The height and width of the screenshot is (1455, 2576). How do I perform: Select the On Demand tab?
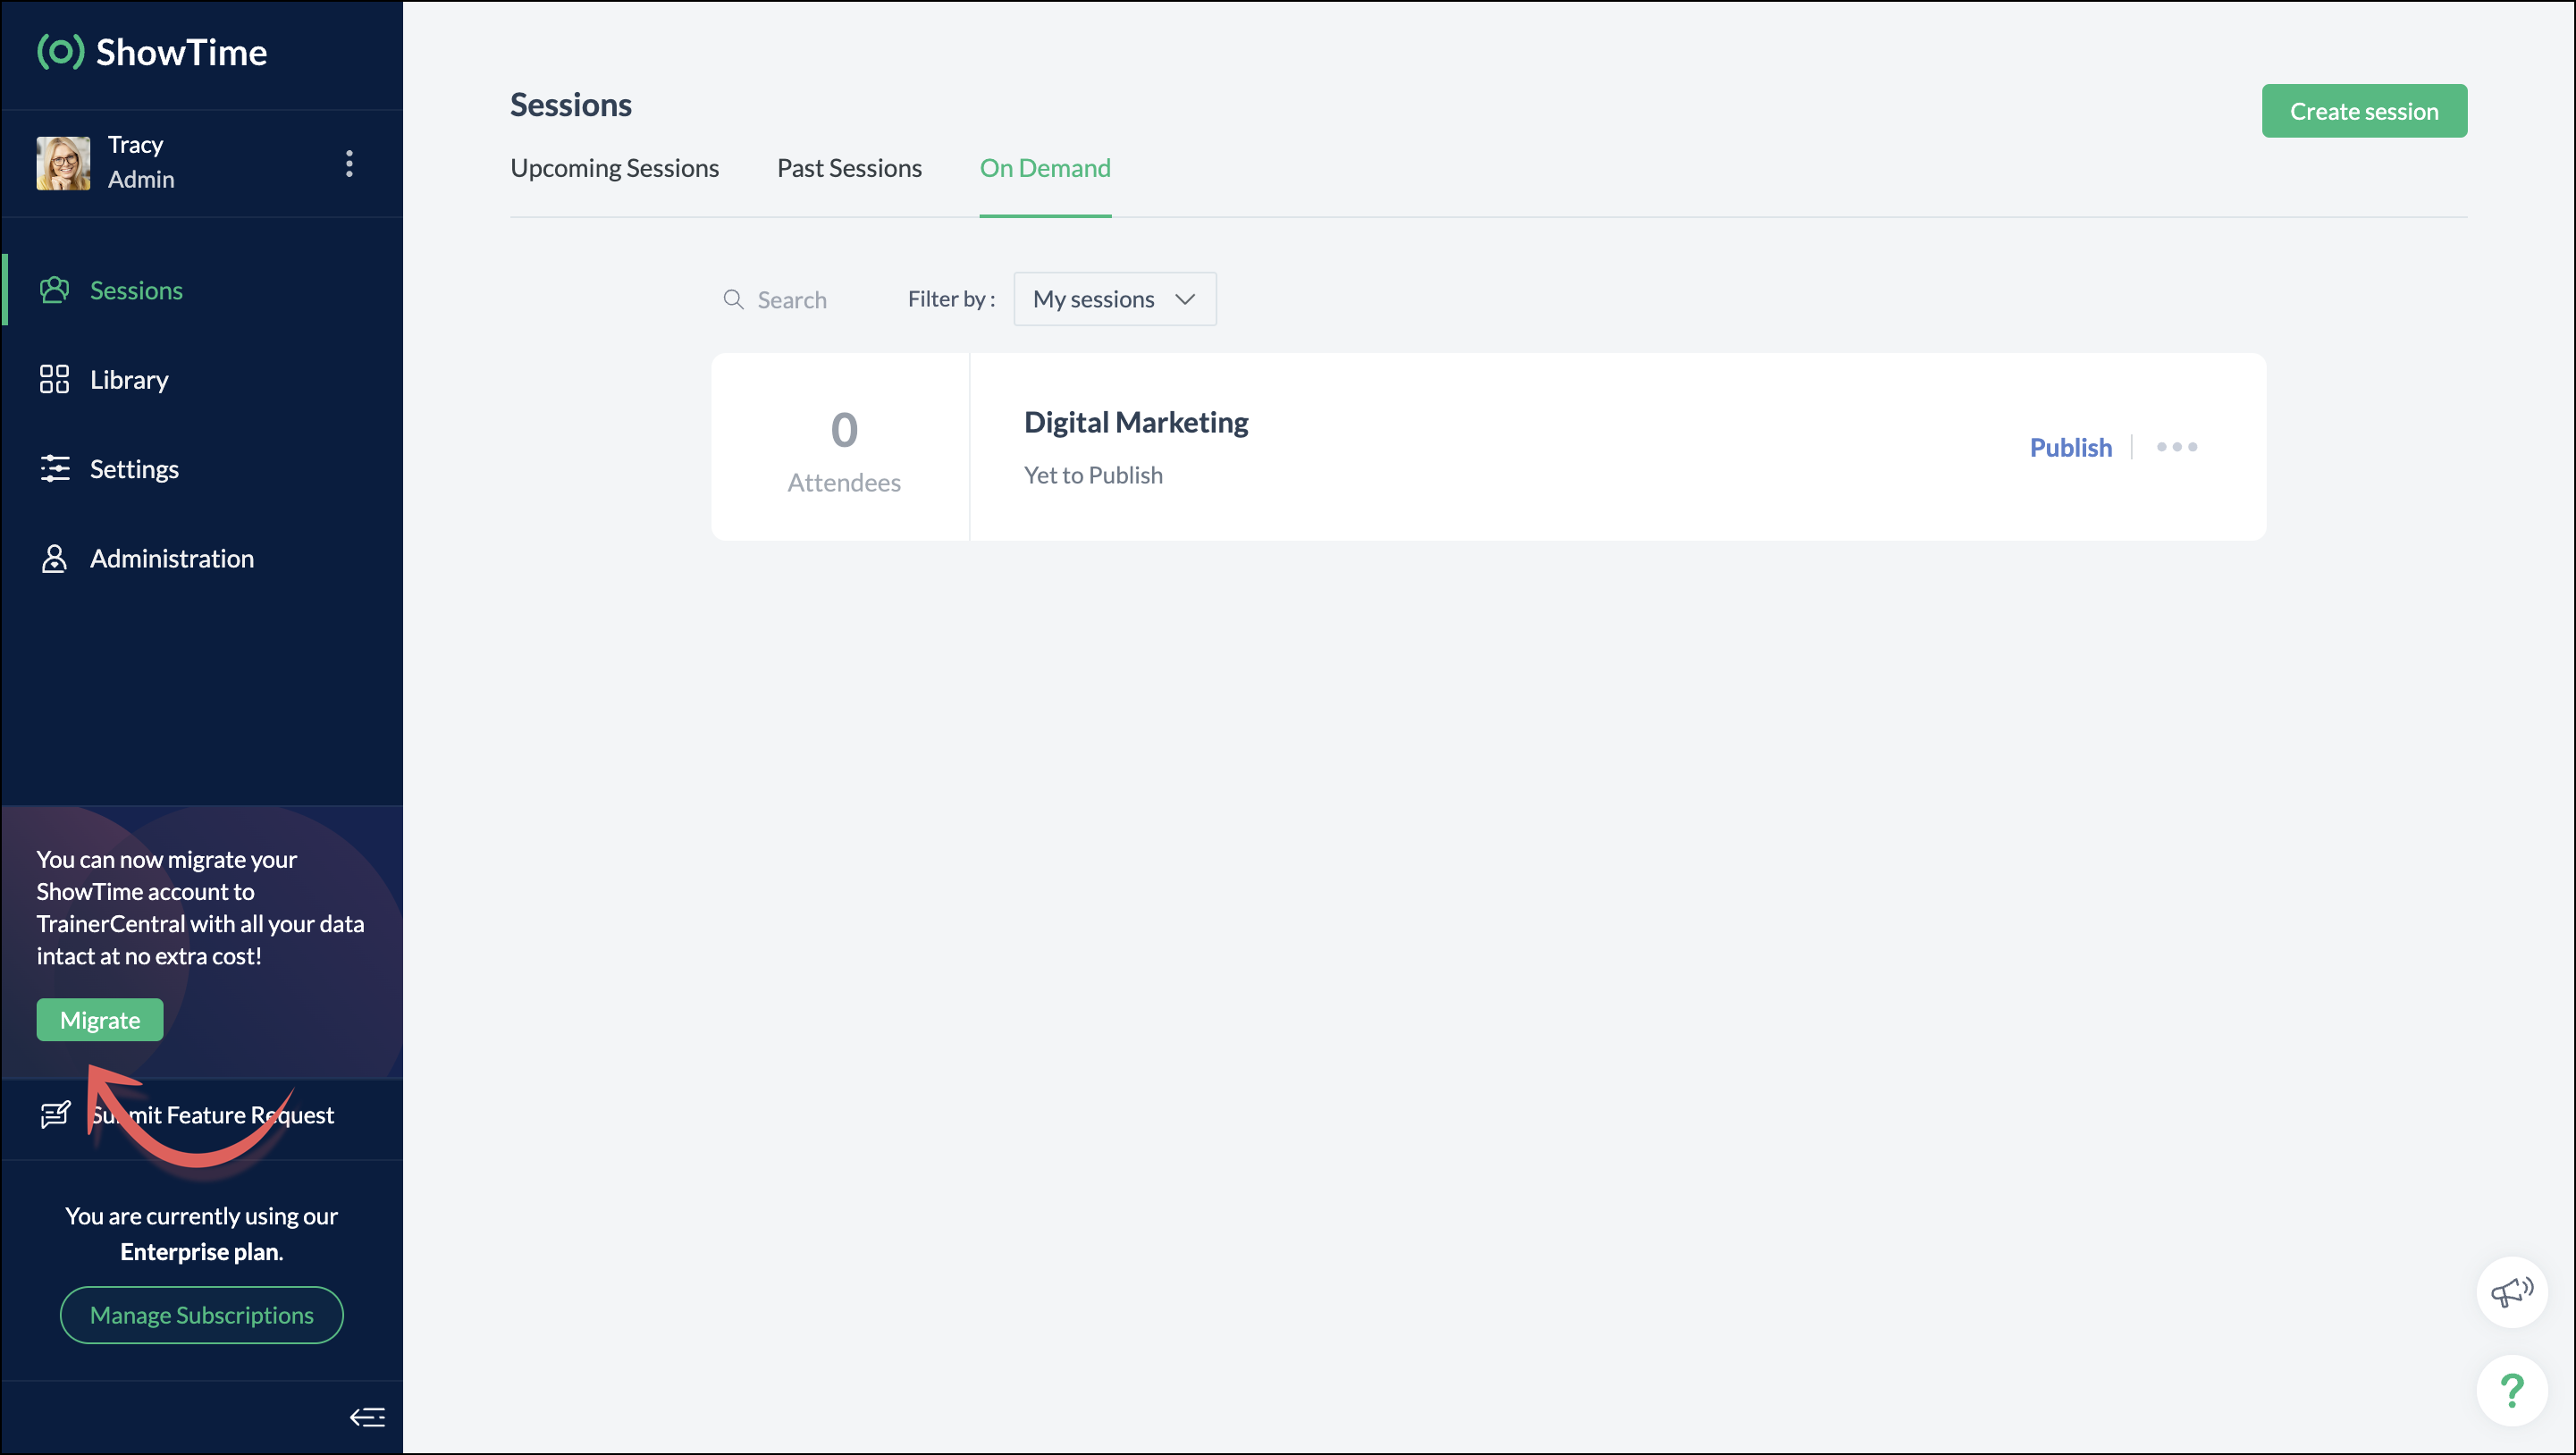click(1045, 168)
